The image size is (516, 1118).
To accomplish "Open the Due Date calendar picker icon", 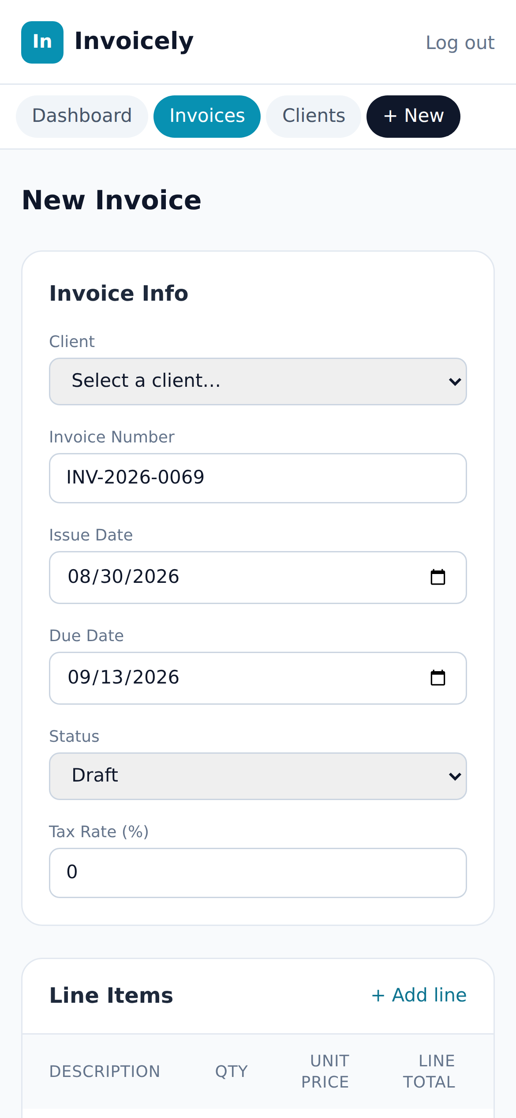I will [438, 678].
